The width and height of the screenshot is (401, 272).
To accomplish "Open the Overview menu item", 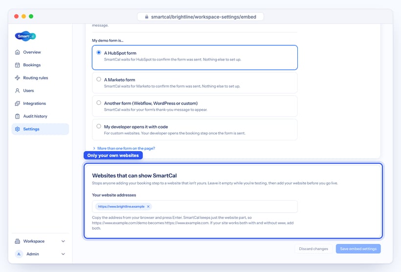I will click(41, 52).
